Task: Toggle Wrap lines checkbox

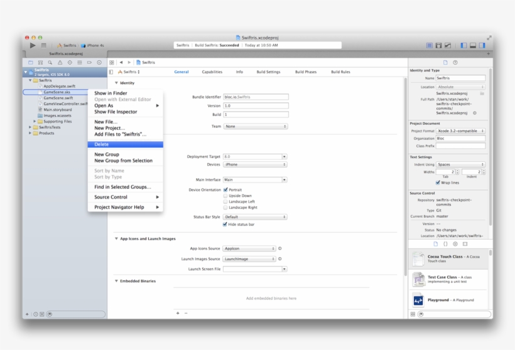Action: 438,183
